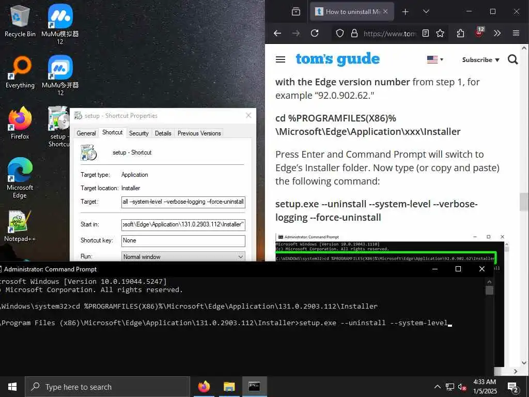The image size is (529, 397).
Task: Click Firefox URL address bar
Action: click(x=390, y=33)
